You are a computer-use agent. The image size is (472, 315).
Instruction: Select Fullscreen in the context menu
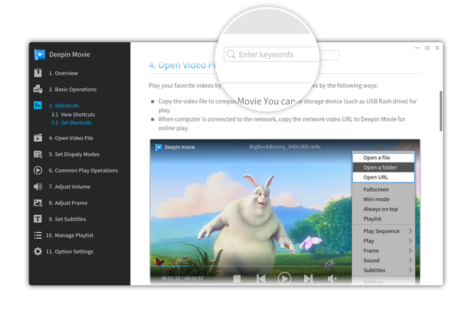pos(384,190)
